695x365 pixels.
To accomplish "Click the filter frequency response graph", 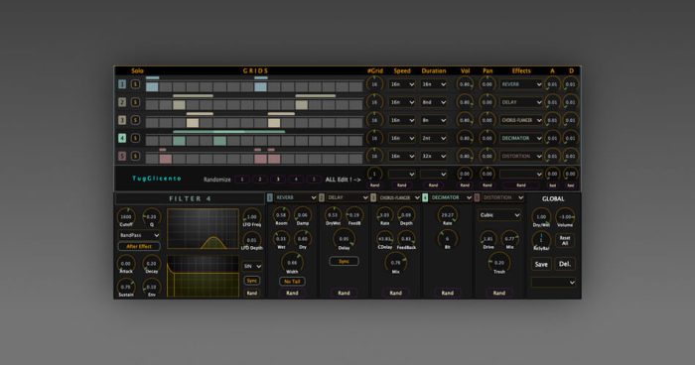I will (x=203, y=228).
